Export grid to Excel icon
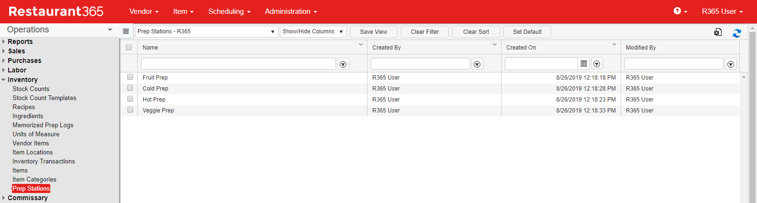This screenshot has width=757, height=203. [x=718, y=32]
